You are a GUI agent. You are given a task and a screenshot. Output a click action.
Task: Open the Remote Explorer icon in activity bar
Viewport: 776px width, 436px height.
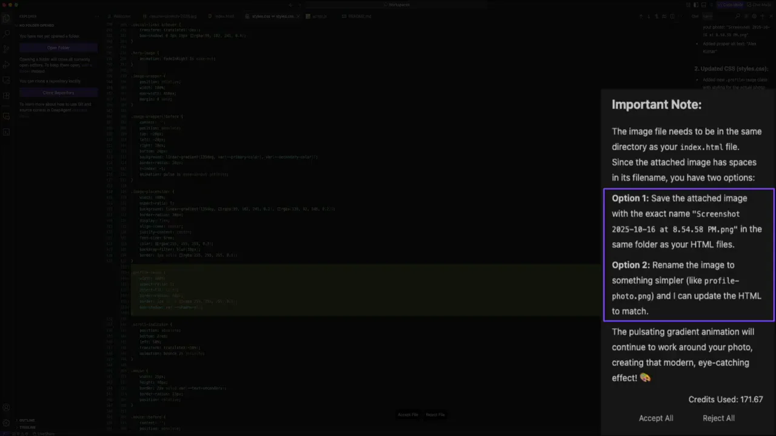[x=6, y=80]
